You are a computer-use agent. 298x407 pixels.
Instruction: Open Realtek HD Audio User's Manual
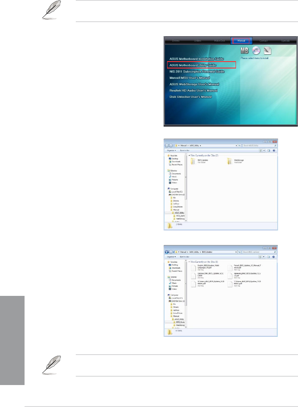pyautogui.click(x=193, y=90)
